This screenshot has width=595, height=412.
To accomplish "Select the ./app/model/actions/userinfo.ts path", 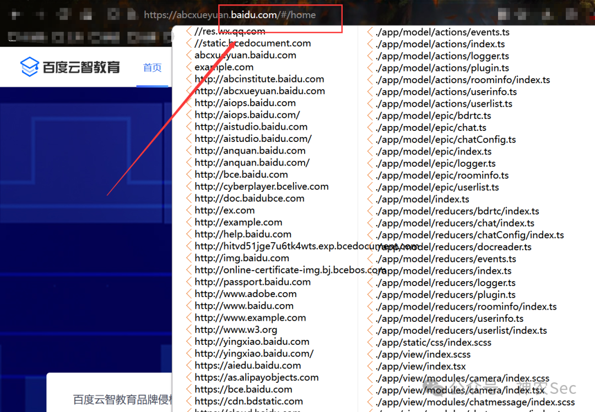I will pyautogui.click(x=446, y=92).
